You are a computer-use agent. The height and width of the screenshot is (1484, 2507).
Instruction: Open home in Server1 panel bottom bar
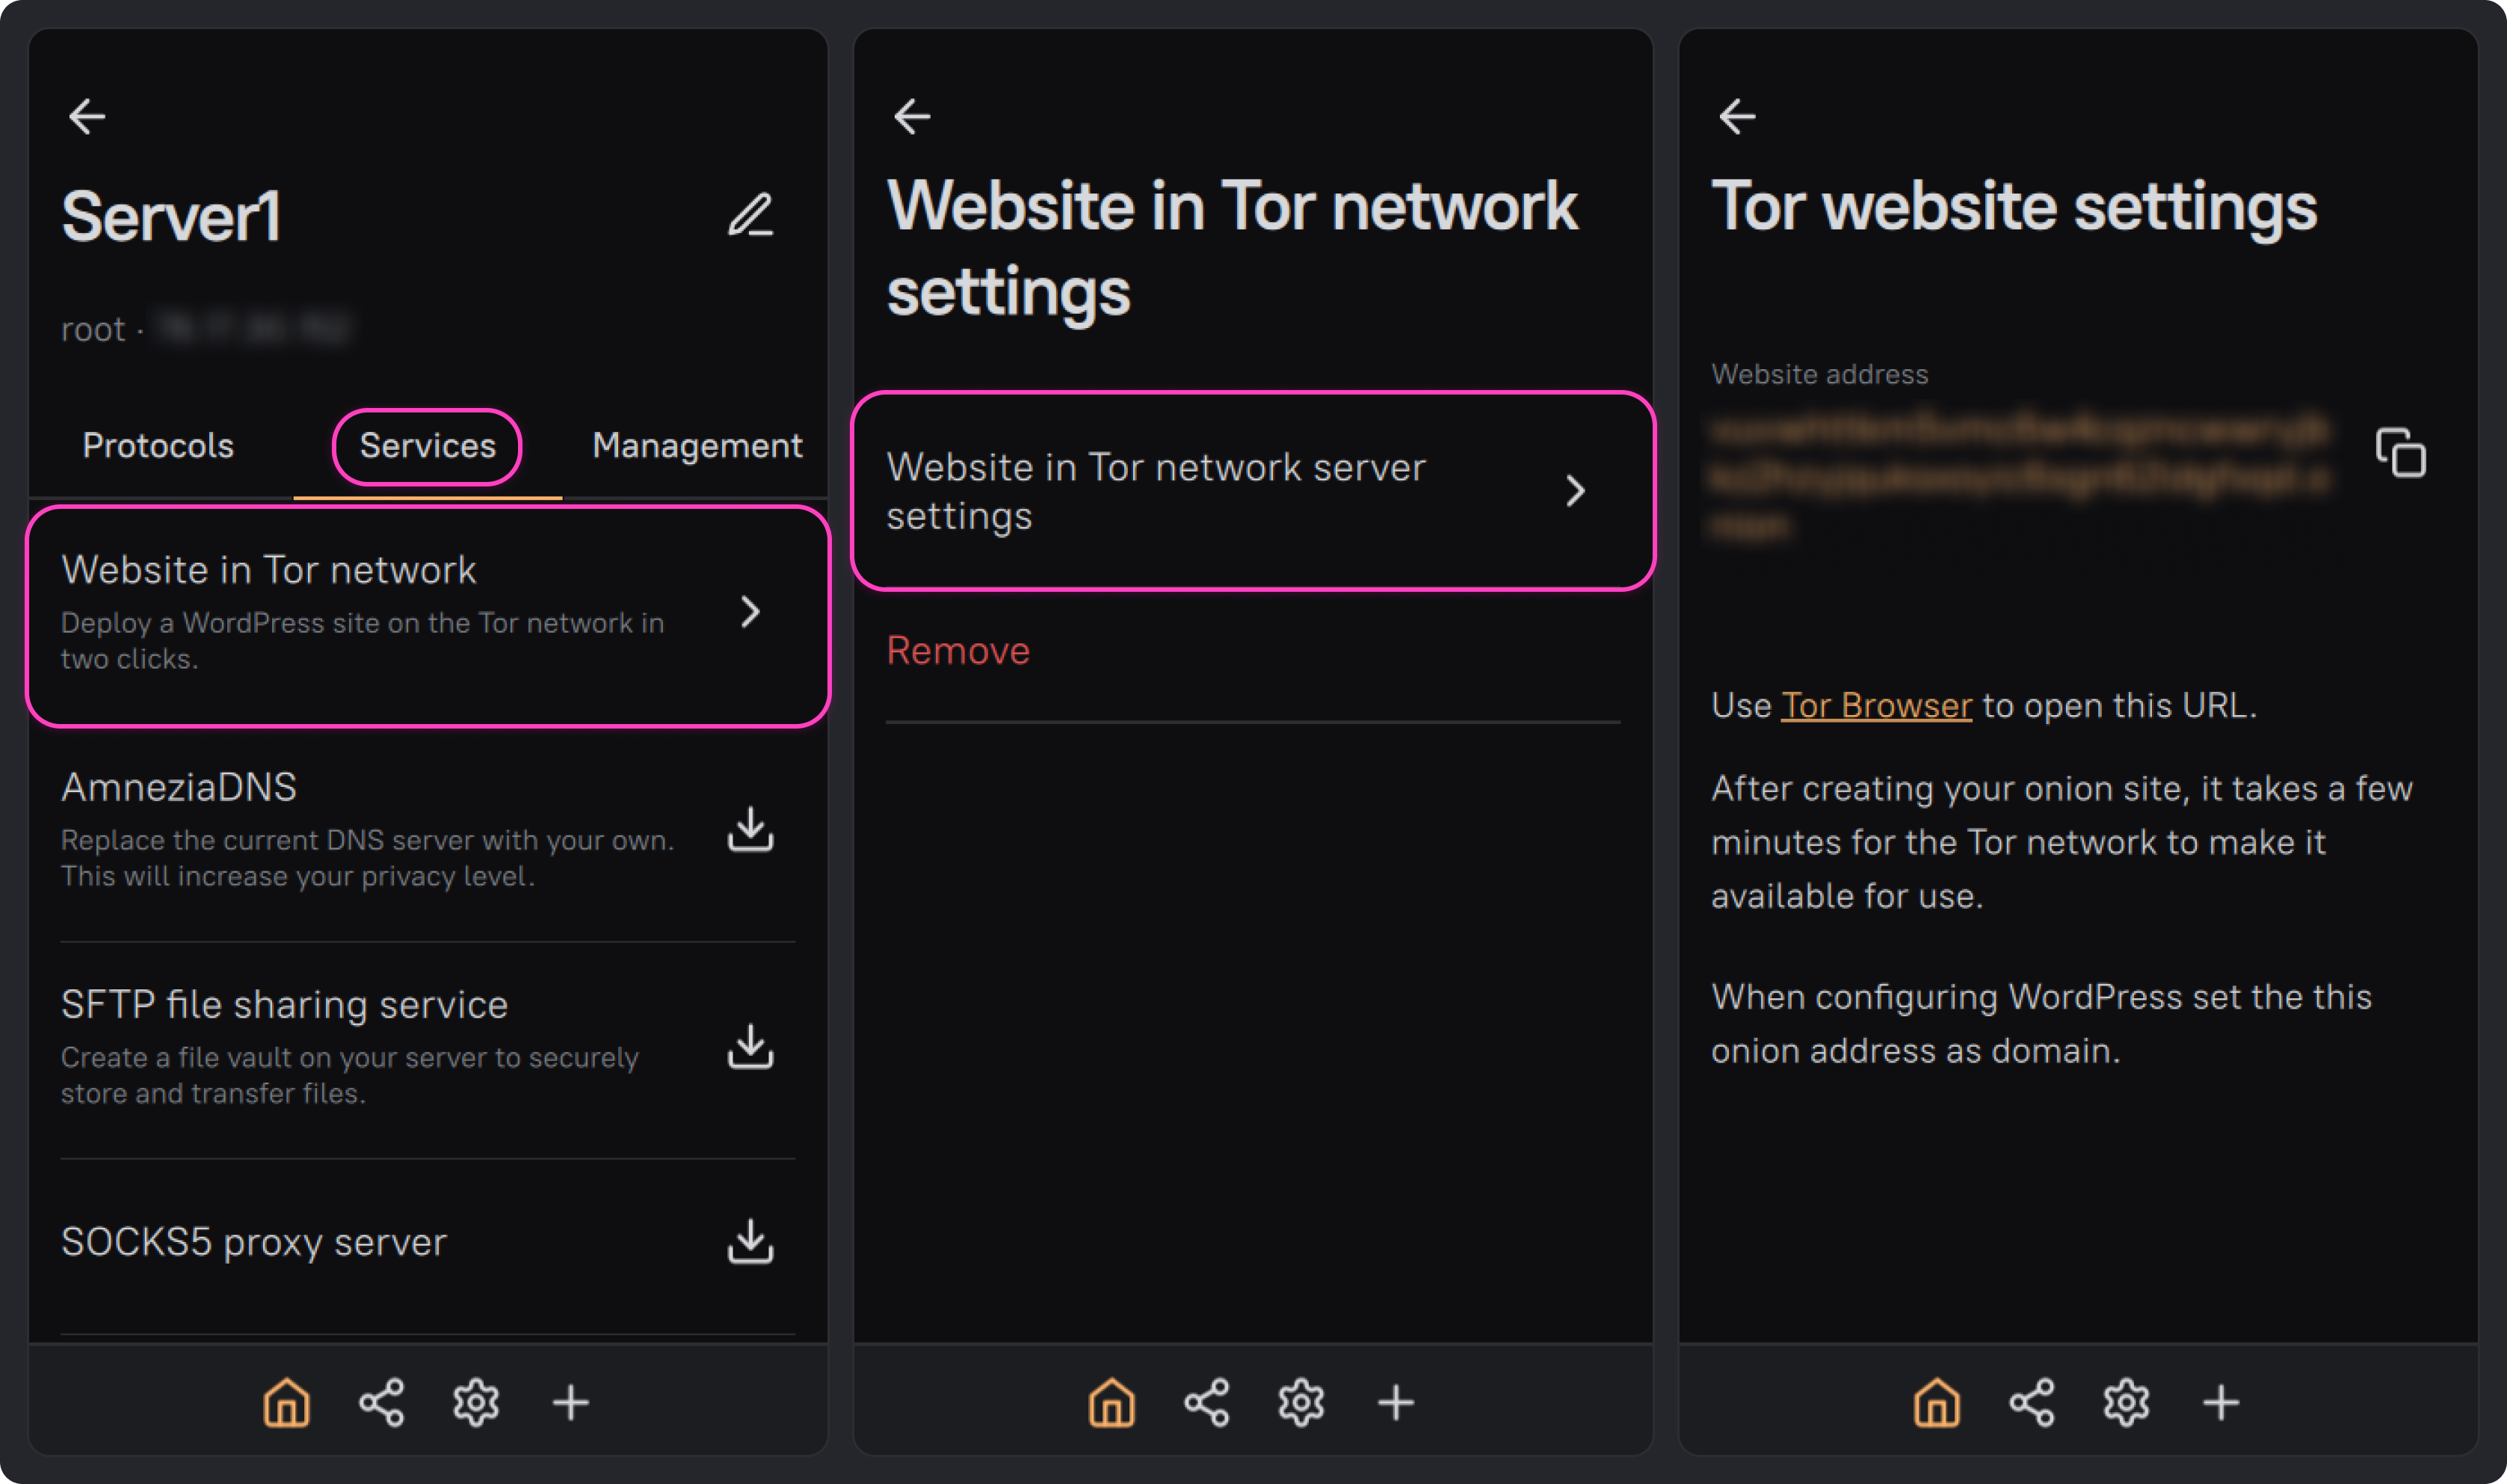pyautogui.click(x=287, y=1402)
